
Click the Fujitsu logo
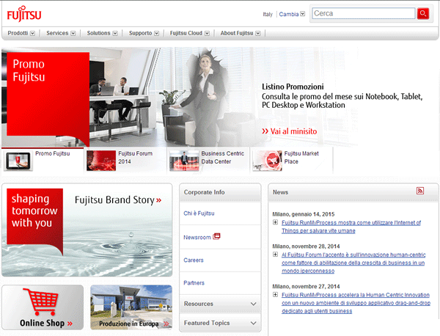click(24, 14)
